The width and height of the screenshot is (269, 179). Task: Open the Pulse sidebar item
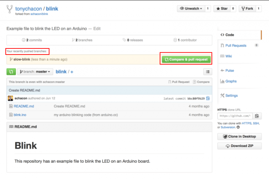pyautogui.click(x=230, y=71)
